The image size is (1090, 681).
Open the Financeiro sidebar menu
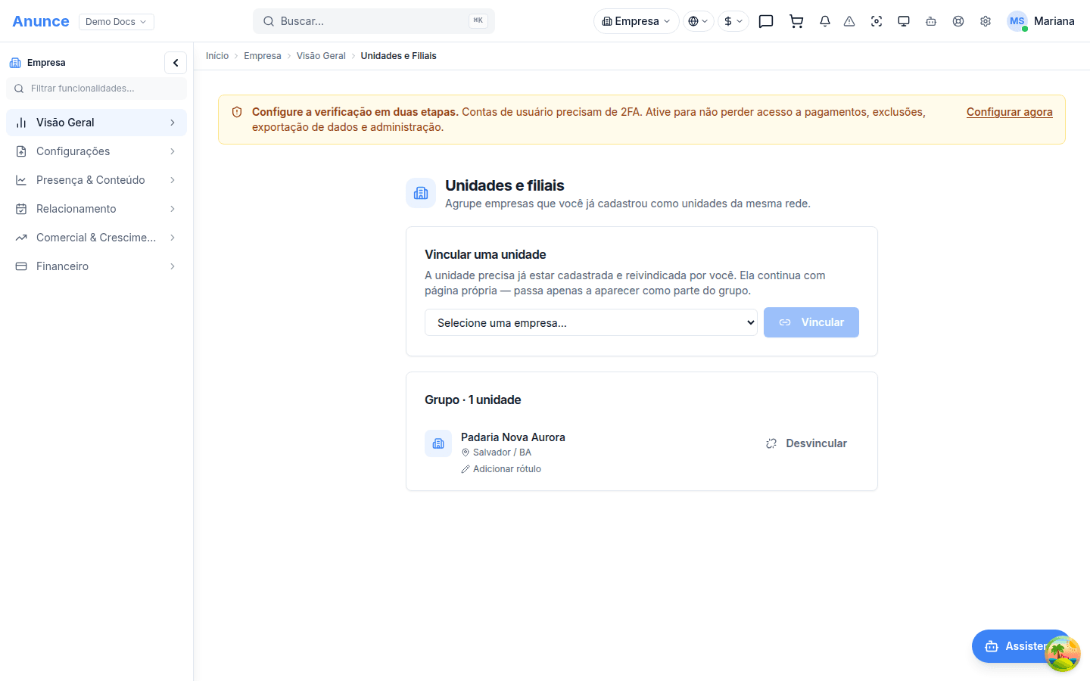coord(96,266)
